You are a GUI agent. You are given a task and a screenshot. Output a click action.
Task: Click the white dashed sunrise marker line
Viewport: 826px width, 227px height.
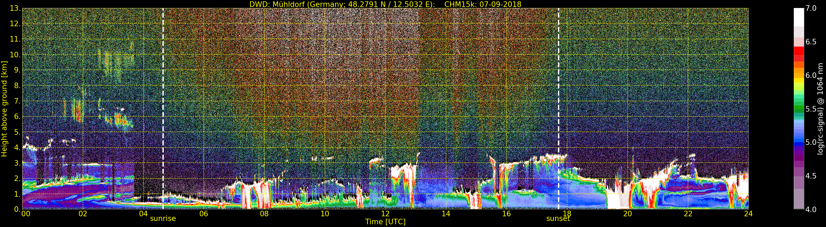coord(163,109)
